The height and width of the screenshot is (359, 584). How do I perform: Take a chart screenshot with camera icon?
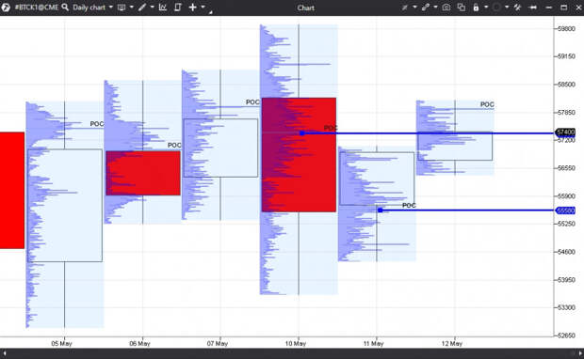coord(446,8)
